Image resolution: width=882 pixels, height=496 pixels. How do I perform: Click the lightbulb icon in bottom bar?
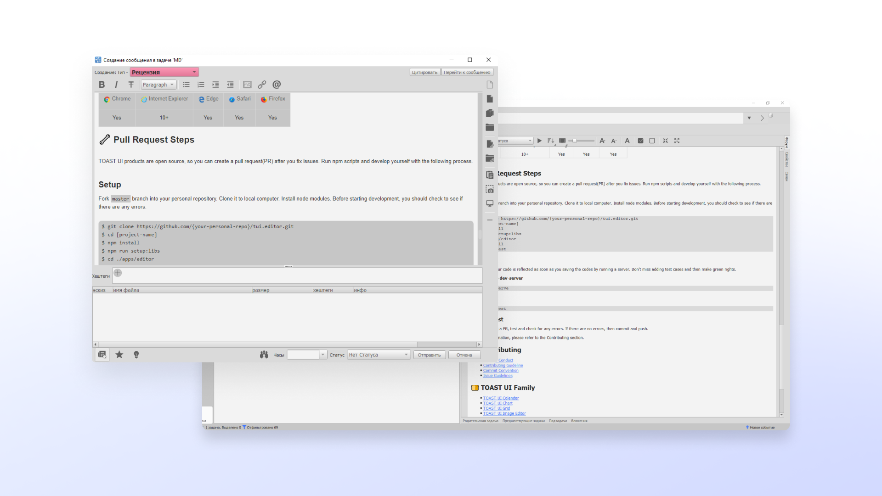tap(136, 355)
